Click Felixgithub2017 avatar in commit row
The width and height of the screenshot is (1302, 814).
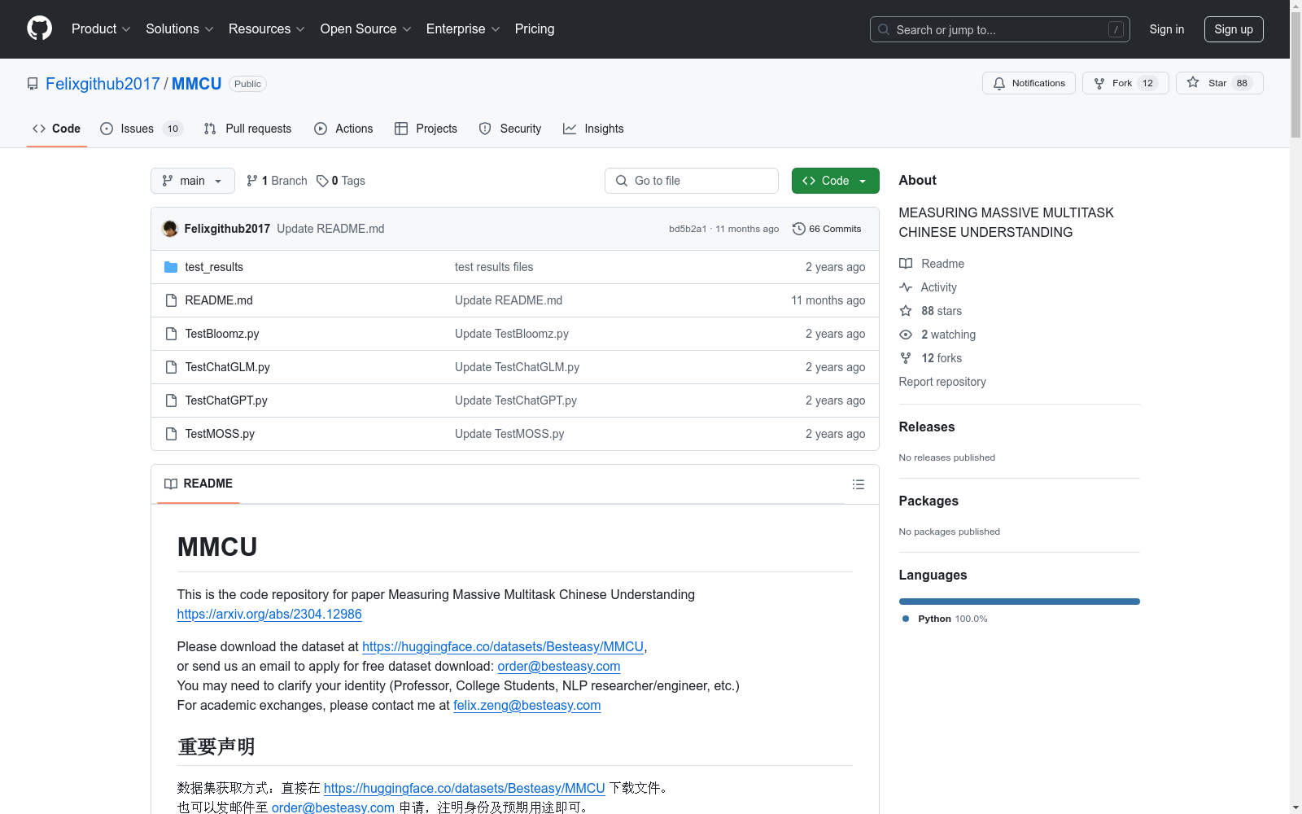170,229
